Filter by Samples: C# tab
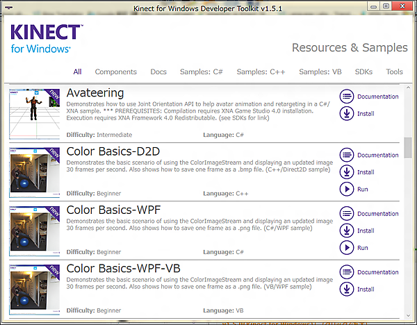Screen dimensions: 417x325 coord(202,72)
